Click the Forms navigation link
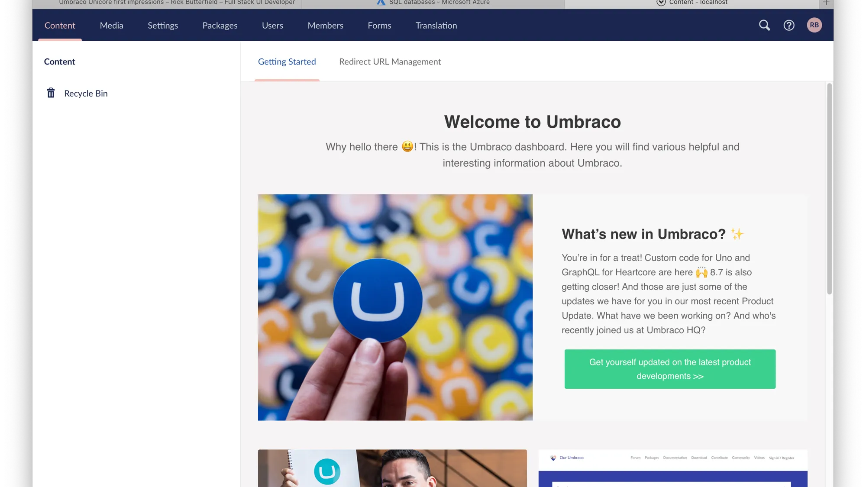Image resolution: width=866 pixels, height=487 pixels. [x=379, y=25]
